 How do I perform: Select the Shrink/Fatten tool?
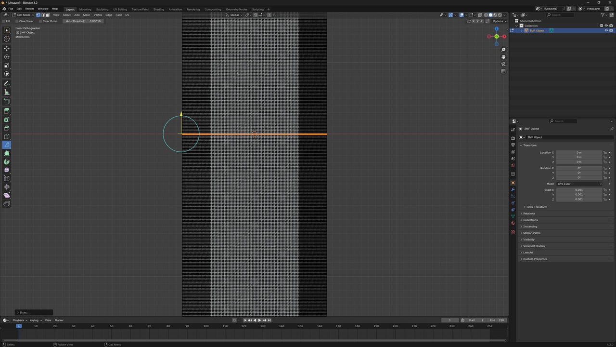pos(7,187)
